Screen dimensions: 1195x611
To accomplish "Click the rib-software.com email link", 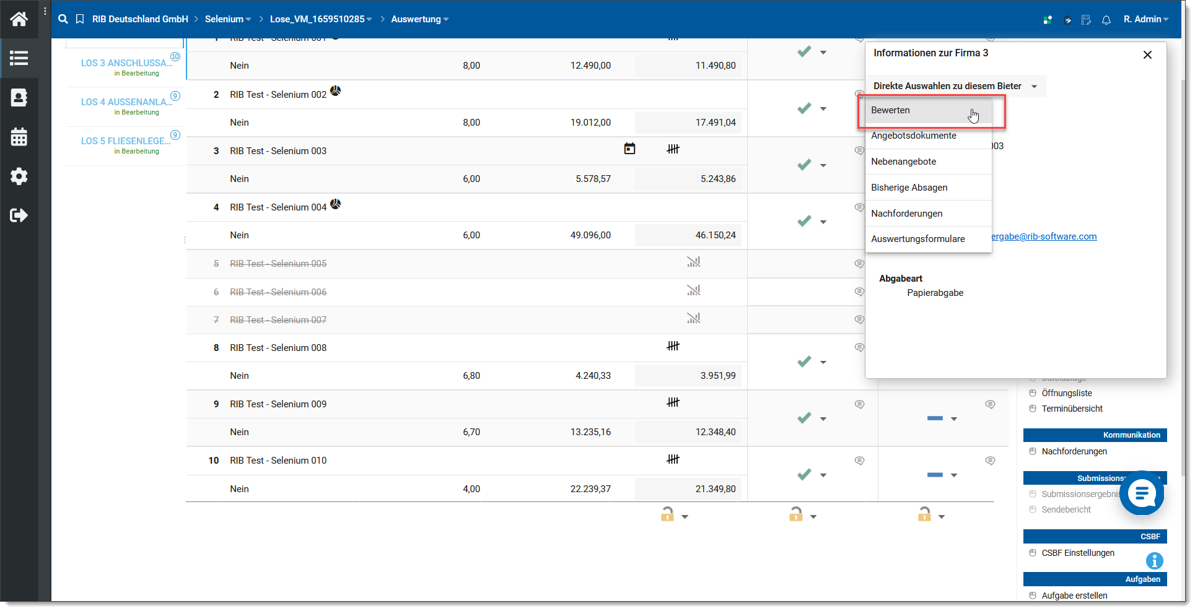I will click(x=1044, y=236).
